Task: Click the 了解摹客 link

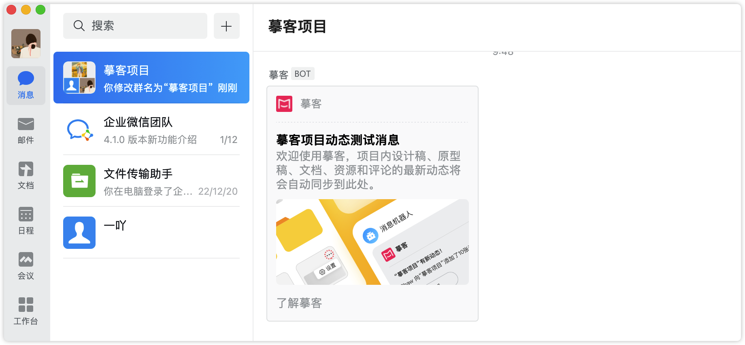Action: [x=299, y=303]
